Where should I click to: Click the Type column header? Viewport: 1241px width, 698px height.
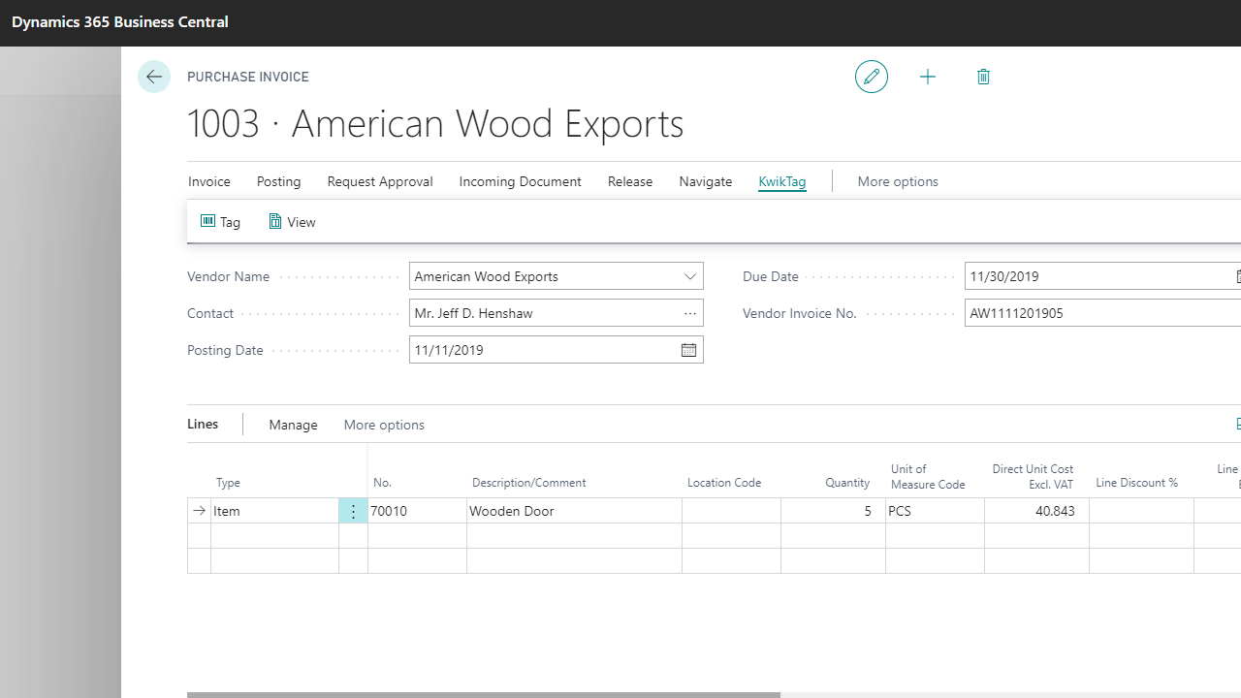pos(228,483)
